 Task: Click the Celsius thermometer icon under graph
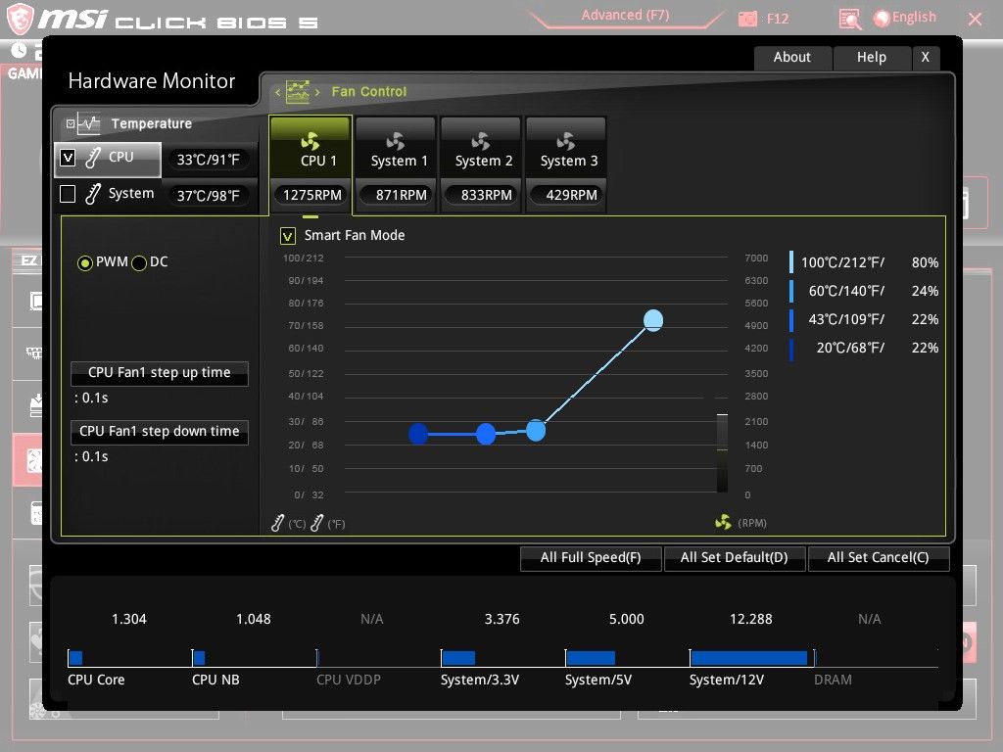(277, 523)
